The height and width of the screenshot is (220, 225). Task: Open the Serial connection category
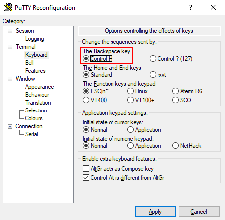click(x=32, y=134)
